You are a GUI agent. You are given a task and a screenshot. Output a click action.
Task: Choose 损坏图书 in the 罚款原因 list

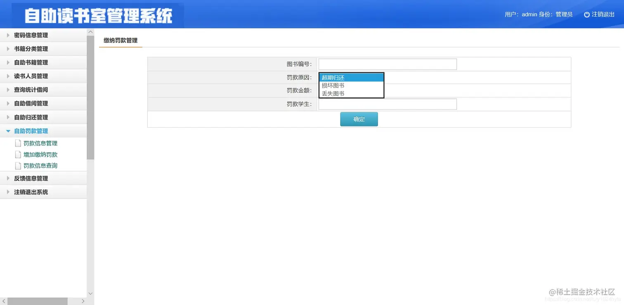point(351,85)
